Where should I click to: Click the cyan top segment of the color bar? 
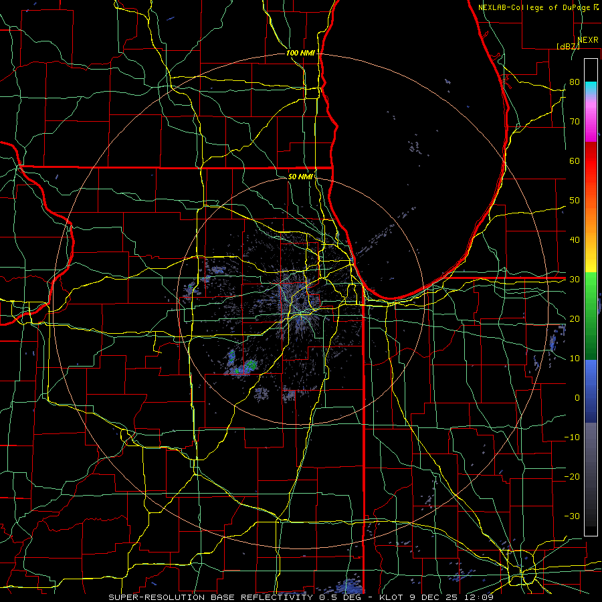[x=591, y=88]
